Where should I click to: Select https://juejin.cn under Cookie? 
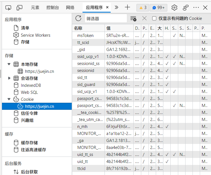[37, 106]
